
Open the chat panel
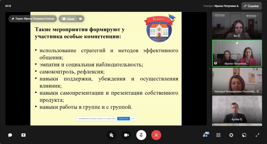coord(10,135)
